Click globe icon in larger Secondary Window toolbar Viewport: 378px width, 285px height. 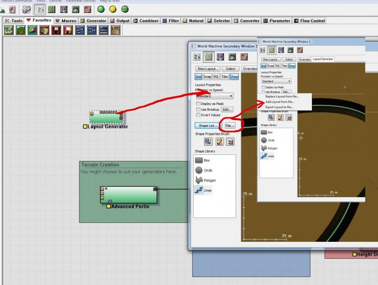pos(220,57)
